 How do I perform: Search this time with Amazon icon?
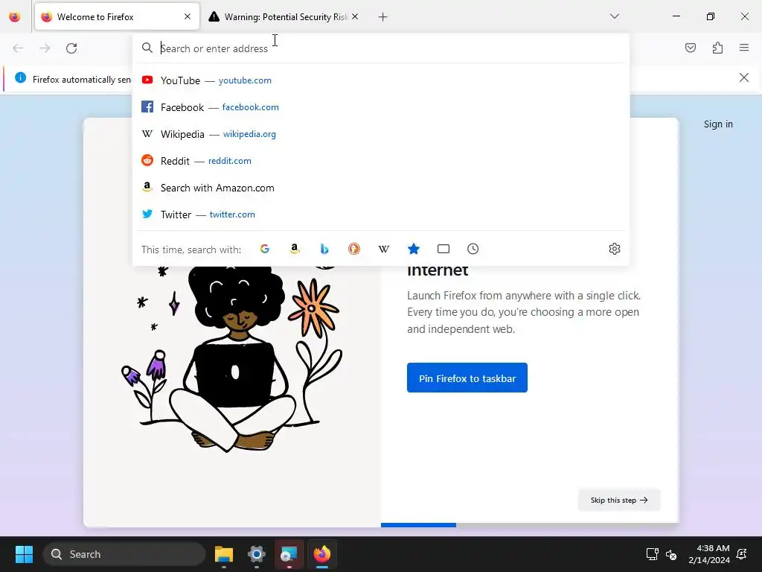[x=295, y=249]
